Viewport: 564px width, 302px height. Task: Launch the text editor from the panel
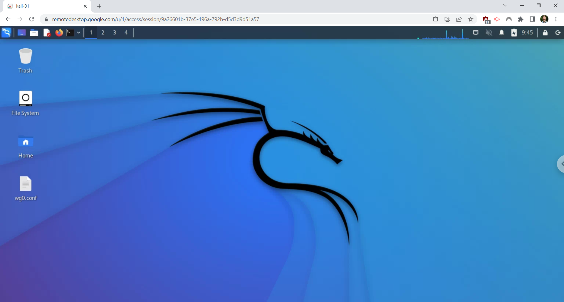coord(47,33)
